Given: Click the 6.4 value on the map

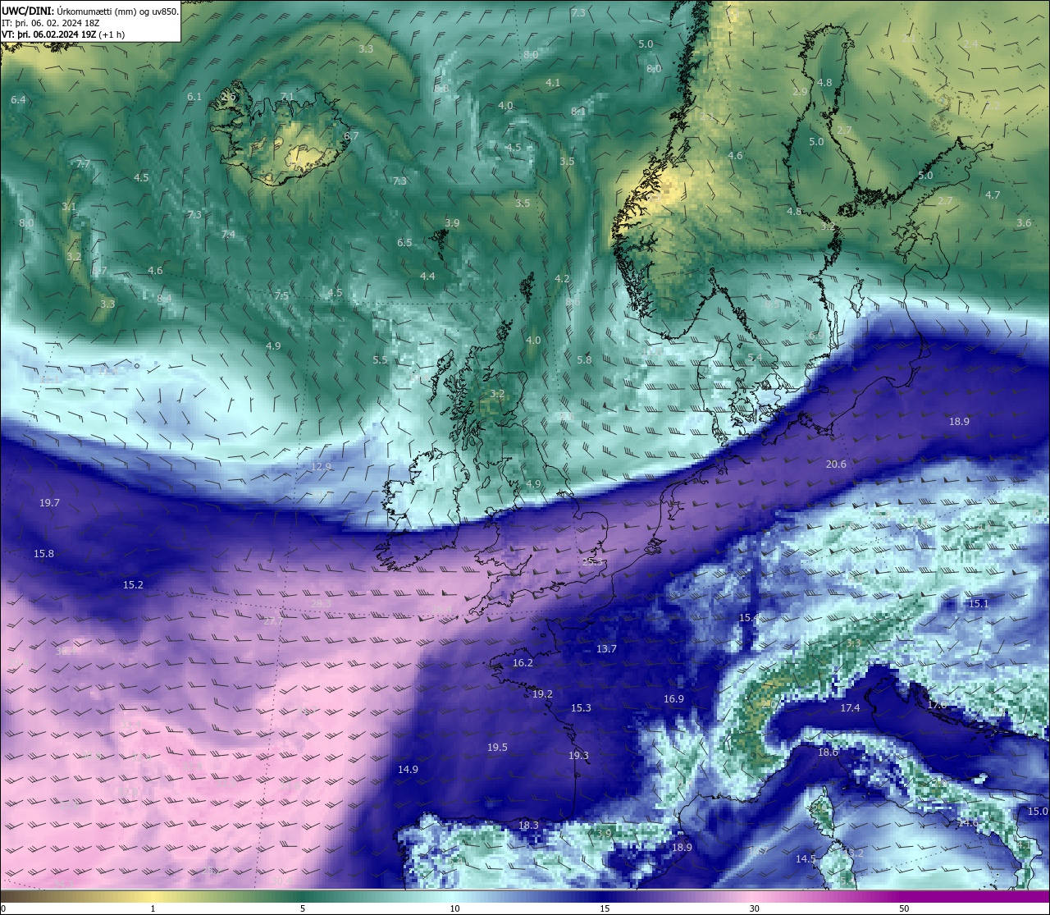Looking at the screenshot, I should pos(18,100).
